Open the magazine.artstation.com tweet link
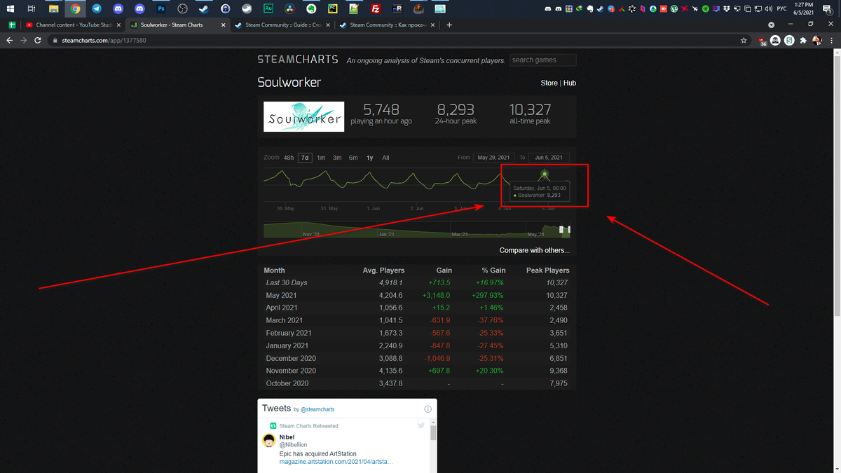Image resolution: width=841 pixels, height=473 pixels. [336, 462]
